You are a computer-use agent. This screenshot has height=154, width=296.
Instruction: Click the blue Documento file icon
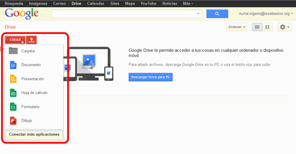(x=13, y=65)
